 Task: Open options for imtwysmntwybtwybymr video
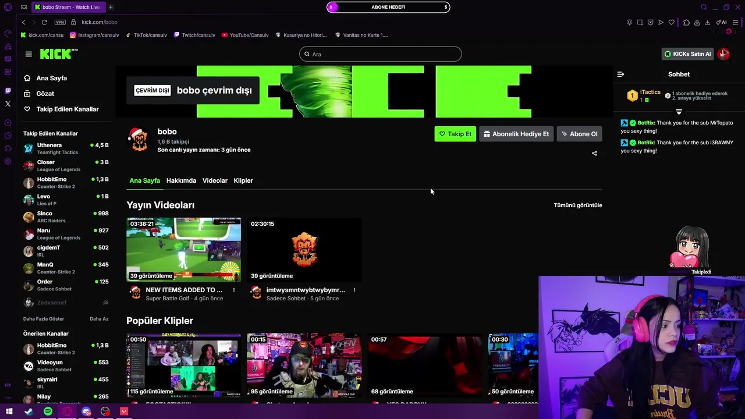tap(354, 290)
